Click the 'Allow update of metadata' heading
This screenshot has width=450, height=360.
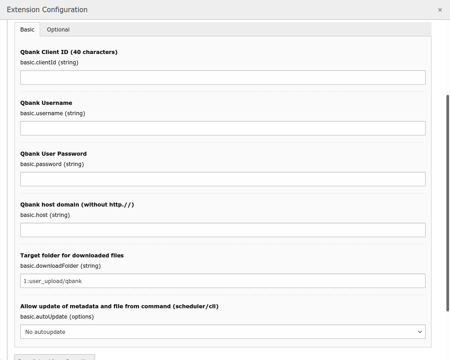[119, 306]
